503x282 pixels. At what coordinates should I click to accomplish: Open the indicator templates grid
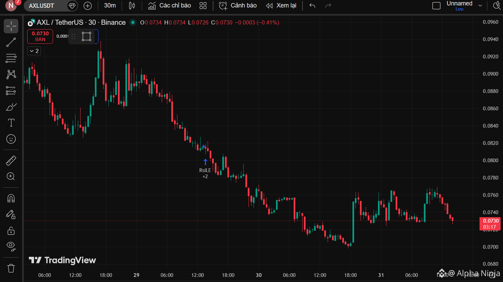(x=203, y=6)
